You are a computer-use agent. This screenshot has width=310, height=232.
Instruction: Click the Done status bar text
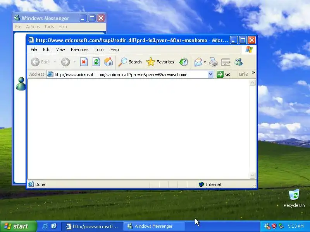click(x=40, y=184)
